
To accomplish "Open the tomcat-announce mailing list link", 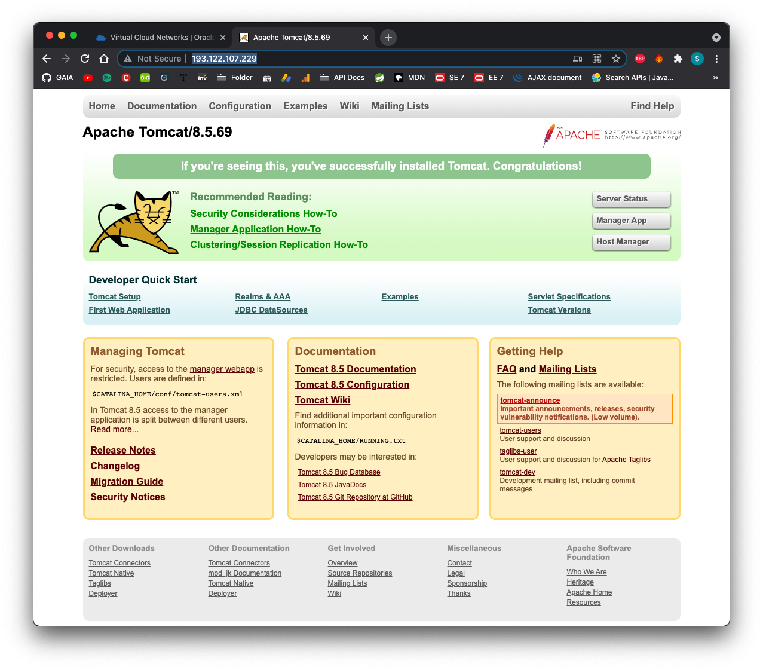I will (x=530, y=400).
